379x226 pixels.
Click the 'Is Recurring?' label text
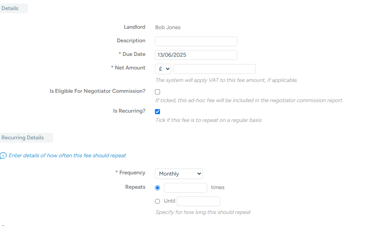pos(129,111)
